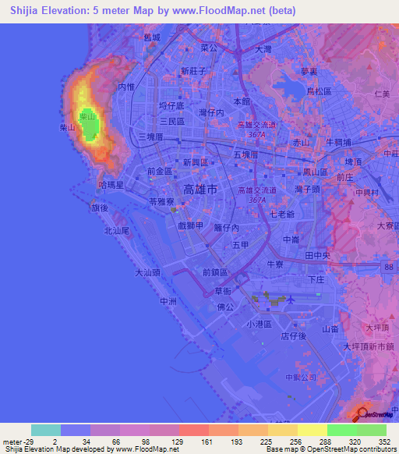Click the 本館 label
Image resolution: width=399 pixels, height=454 pixels.
pyautogui.click(x=242, y=101)
